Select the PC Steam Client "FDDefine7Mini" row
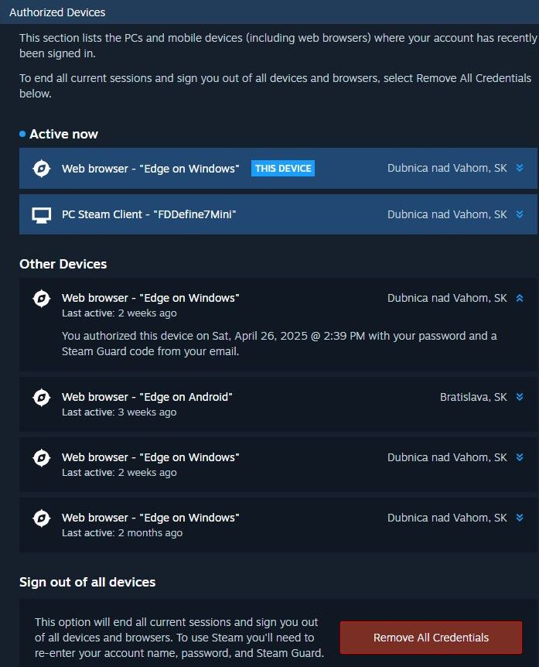This screenshot has width=539, height=667. click(x=278, y=214)
